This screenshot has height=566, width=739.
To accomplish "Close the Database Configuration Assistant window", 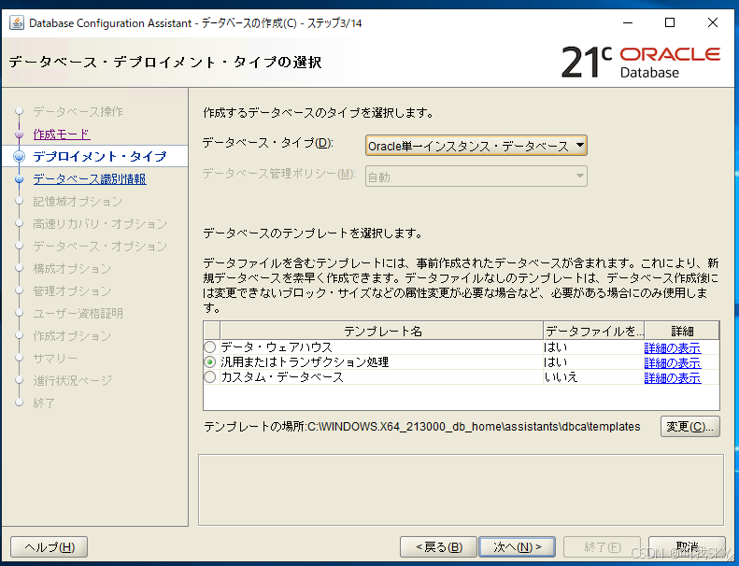I will 713,22.
